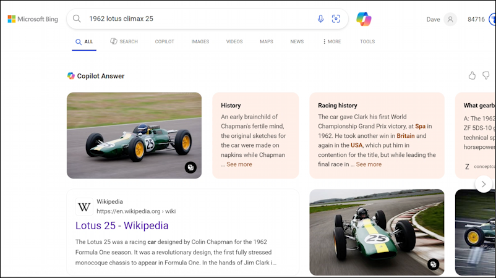Click the Dave profile avatar icon

pos(450,19)
